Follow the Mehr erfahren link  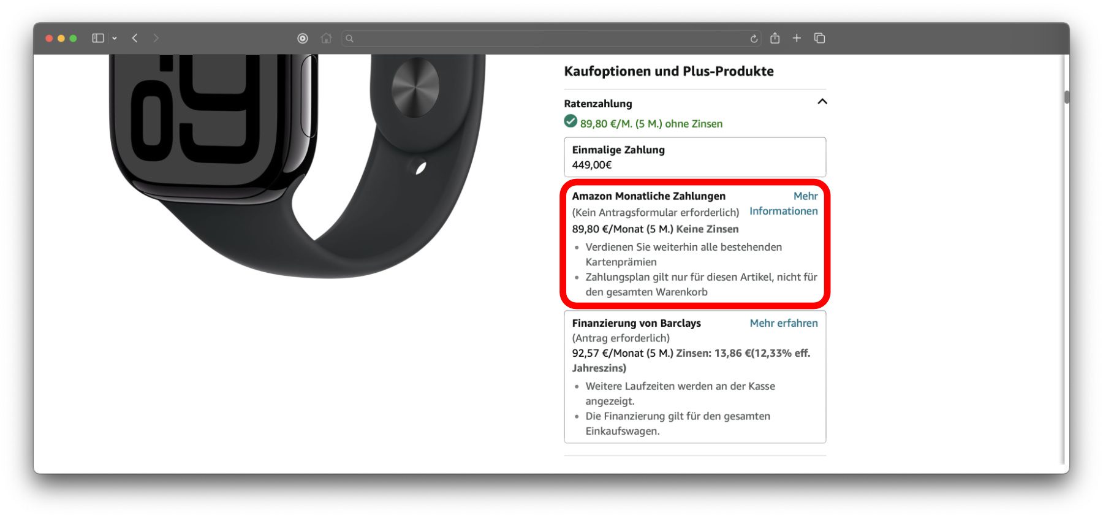click(784, 323)
